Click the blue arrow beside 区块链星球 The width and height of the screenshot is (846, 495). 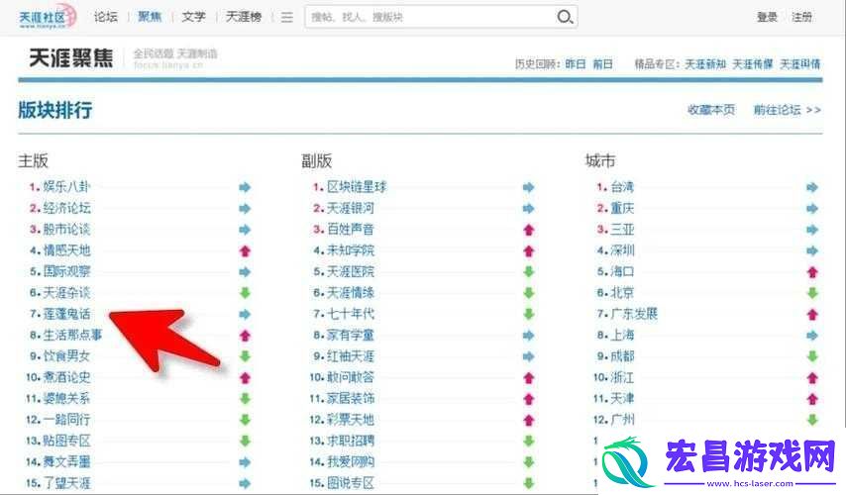[x=529, y=187]
